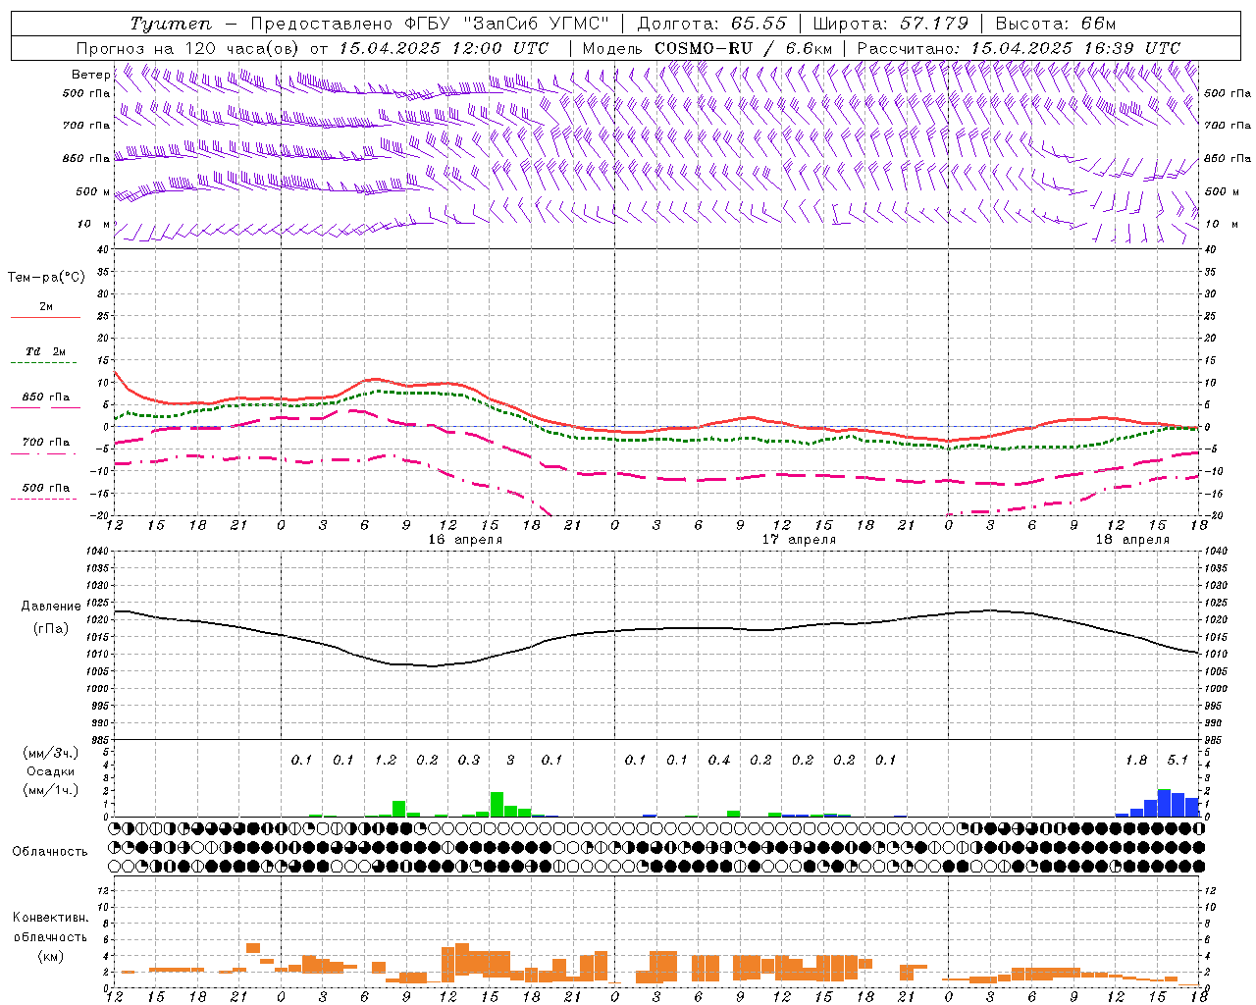The height and width of the screenshot is (1005, 1256).
Task: Click the Давление panel label
Action: click(51, 607)
